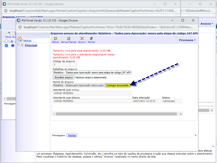Viewport: 217px width, 163px height.
Task: Click the Código do arquivo field
Action: click(x=65, y=65)
